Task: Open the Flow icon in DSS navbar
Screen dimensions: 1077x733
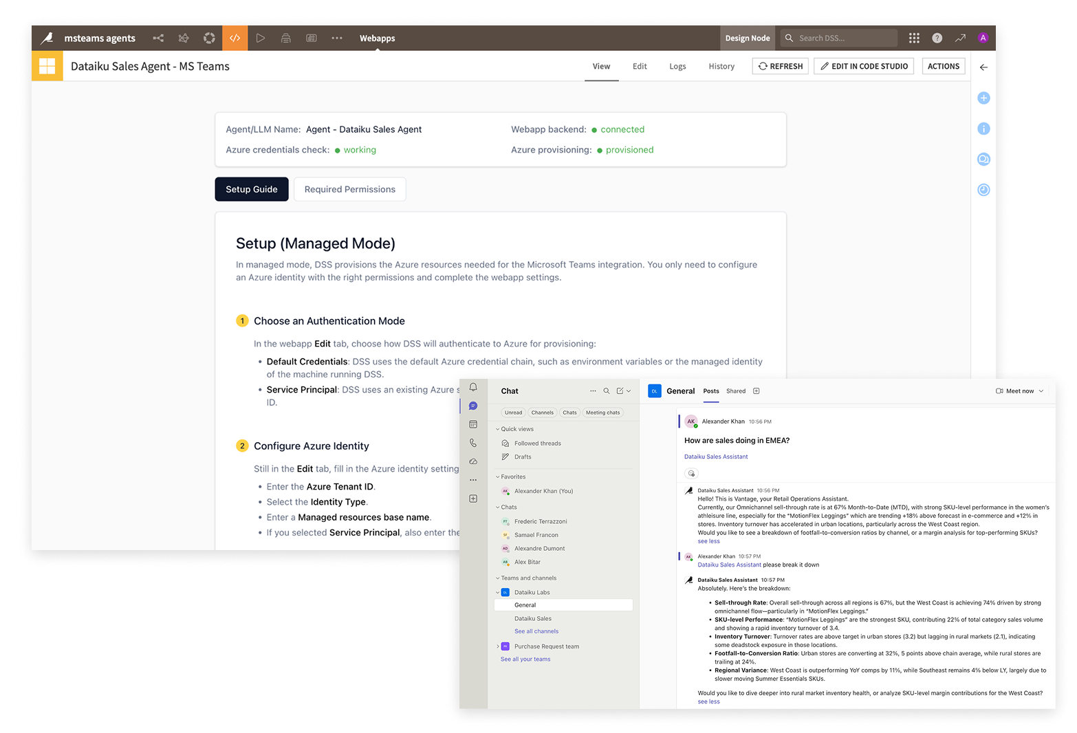Action: 158,38
